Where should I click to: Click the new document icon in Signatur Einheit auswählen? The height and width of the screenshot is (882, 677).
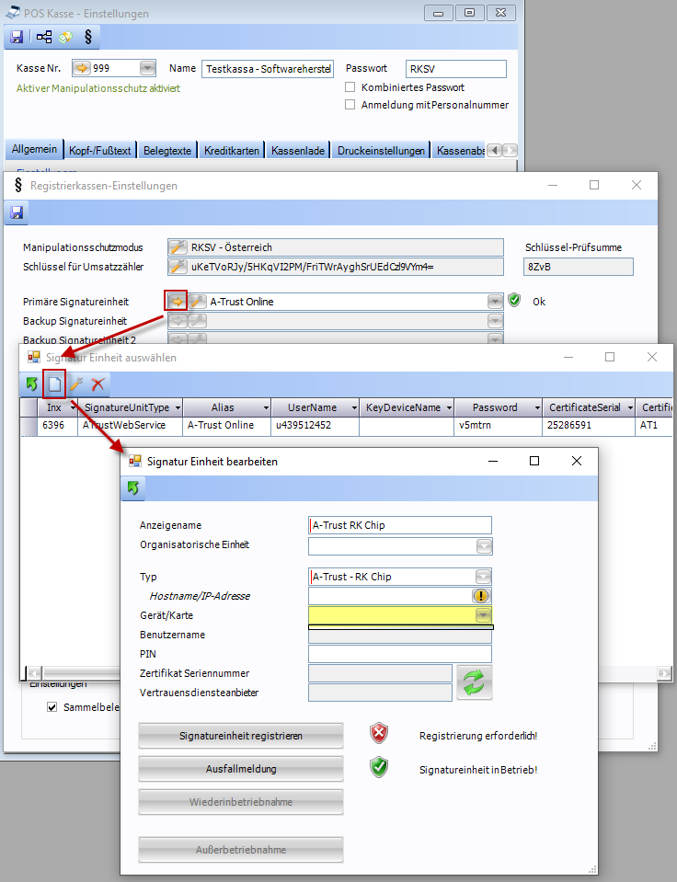(54, 384)
